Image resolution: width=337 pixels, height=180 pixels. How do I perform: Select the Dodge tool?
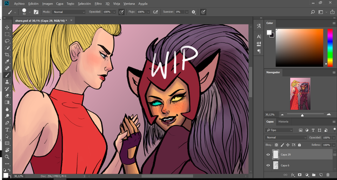pyautogui.click(x=7, y=116)
